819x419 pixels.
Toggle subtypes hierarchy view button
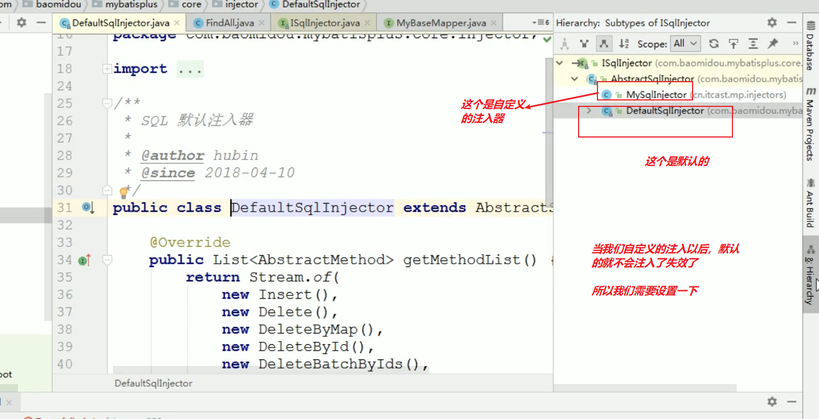tap(604, 44)
